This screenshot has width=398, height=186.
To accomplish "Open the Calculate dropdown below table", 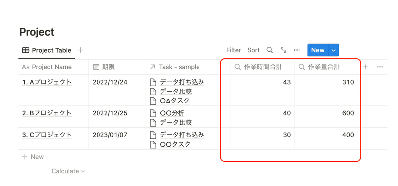I will pos(68,171).
